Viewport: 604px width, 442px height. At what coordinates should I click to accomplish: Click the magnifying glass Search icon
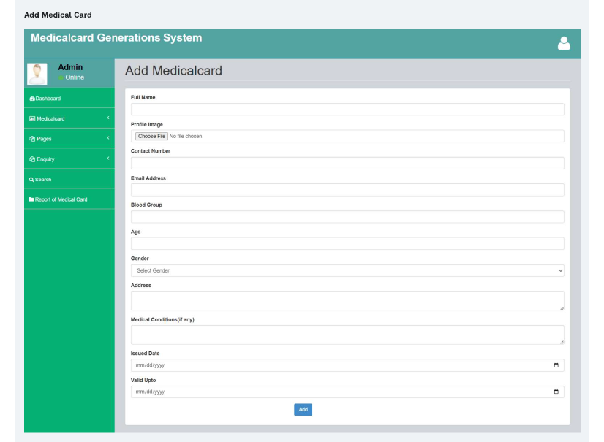point(31,179)
